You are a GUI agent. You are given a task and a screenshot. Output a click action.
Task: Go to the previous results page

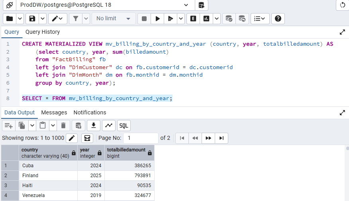(195, 138)
